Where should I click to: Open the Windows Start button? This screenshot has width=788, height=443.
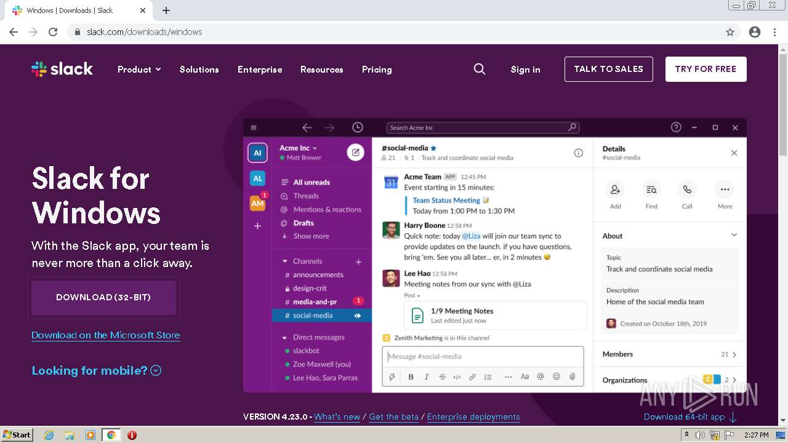point(17,434)
